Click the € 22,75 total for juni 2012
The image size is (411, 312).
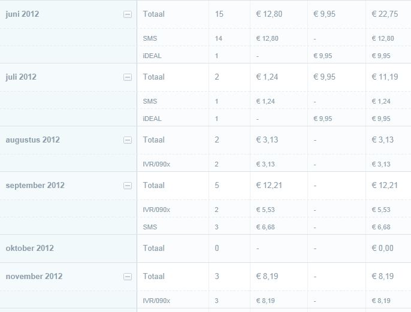[x=385, y=14]
